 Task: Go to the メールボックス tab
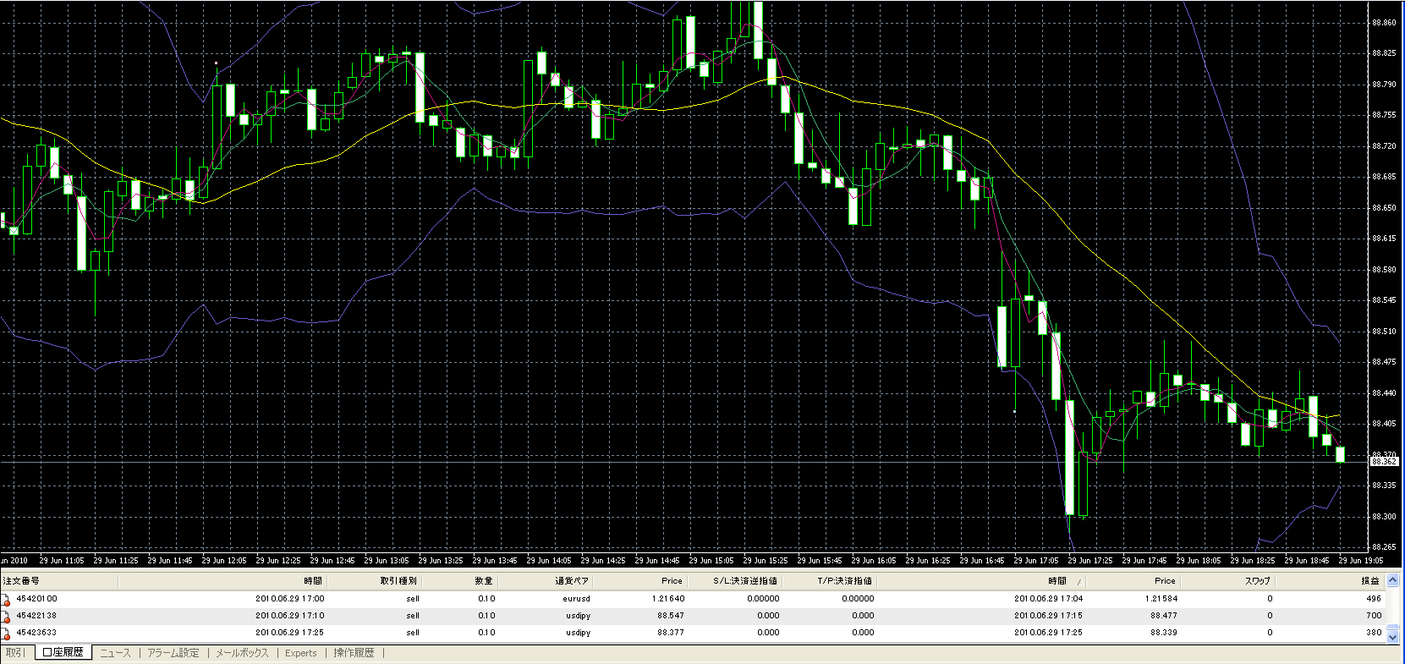click(242, 653)
